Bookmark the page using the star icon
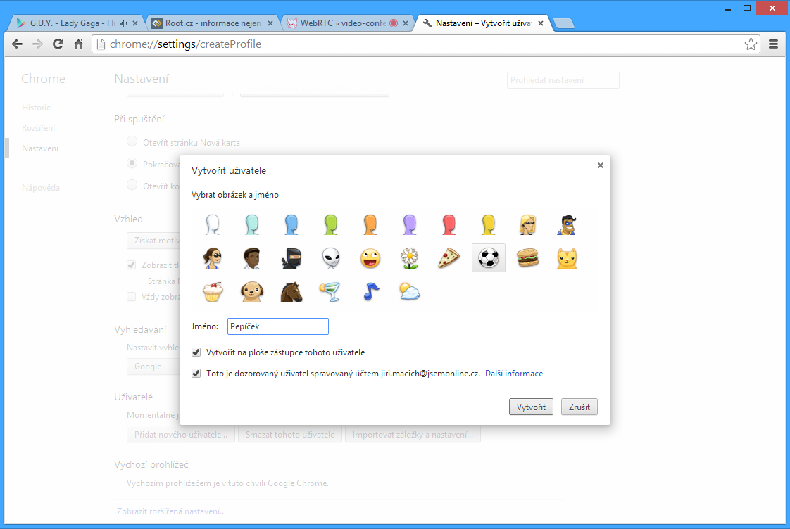 751,44
